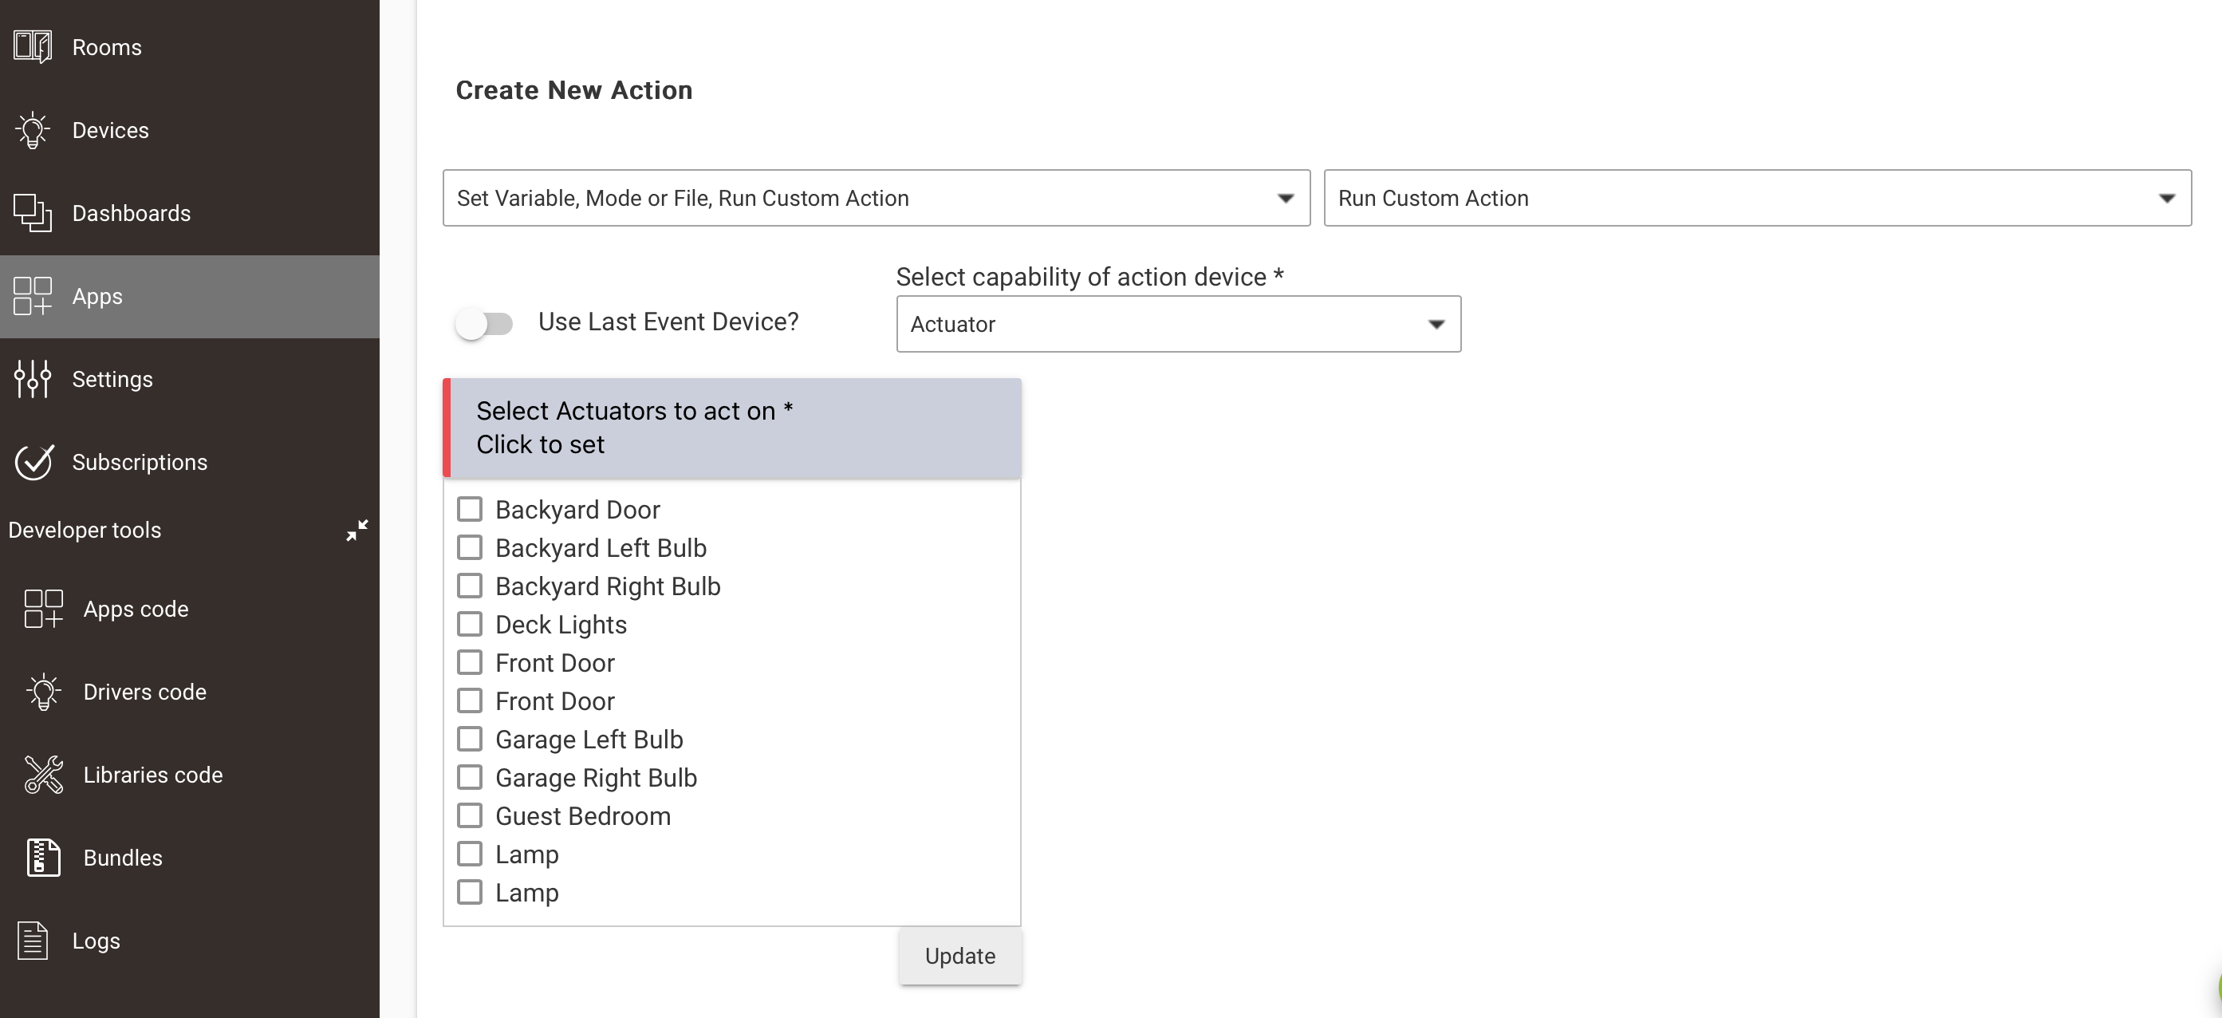Collapse Developer tools section arrows icon
Image resolution: width=2222 pixels, height=1018 pixels.
(x=357, y=530)
